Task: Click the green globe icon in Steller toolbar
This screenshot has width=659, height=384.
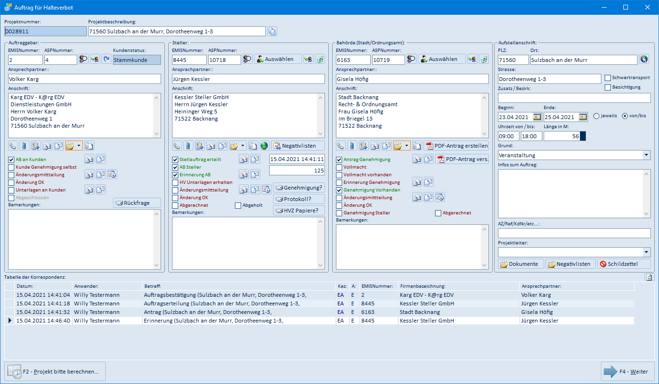Action: click(264, 146)
